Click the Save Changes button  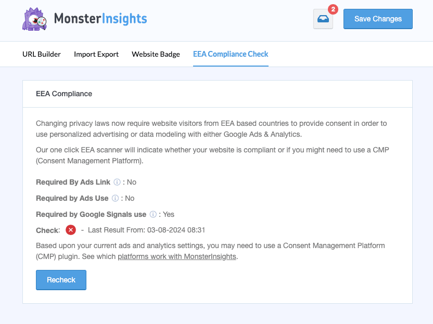(x=378, y=19)
